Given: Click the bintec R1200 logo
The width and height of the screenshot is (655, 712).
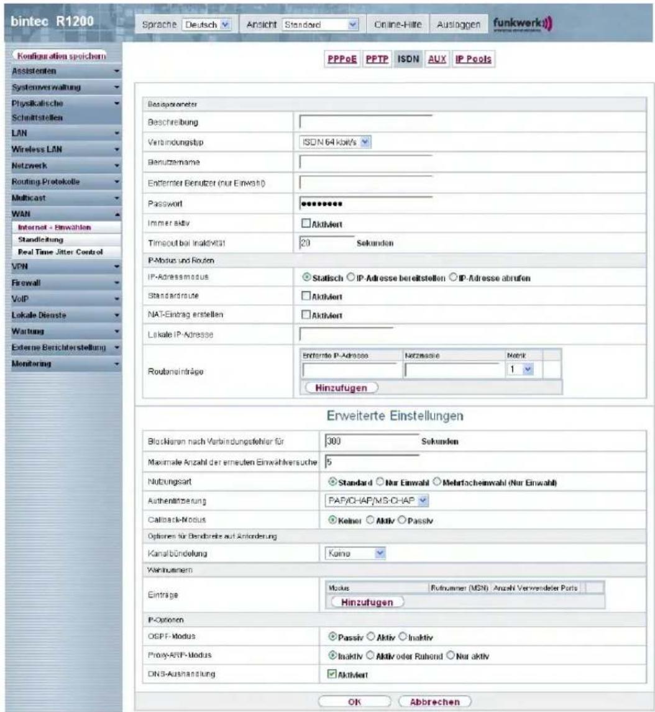Looking at the screenshot, I should (x=52, y=21).
